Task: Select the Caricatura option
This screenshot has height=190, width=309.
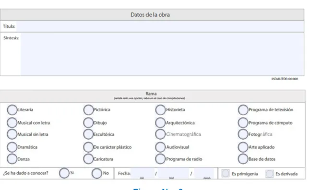Action: click(x=88, y=159)
